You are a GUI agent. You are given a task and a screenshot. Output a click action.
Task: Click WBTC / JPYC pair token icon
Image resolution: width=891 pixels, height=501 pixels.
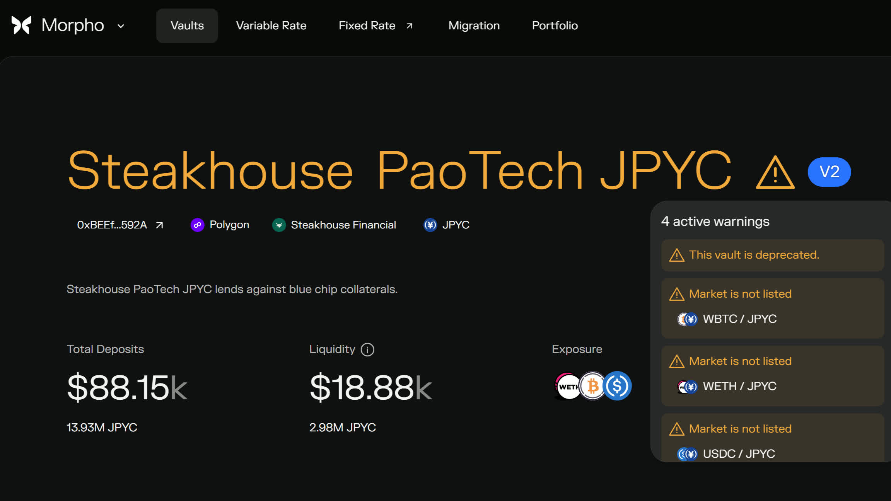pyautogui.click(x=687, y=319)
